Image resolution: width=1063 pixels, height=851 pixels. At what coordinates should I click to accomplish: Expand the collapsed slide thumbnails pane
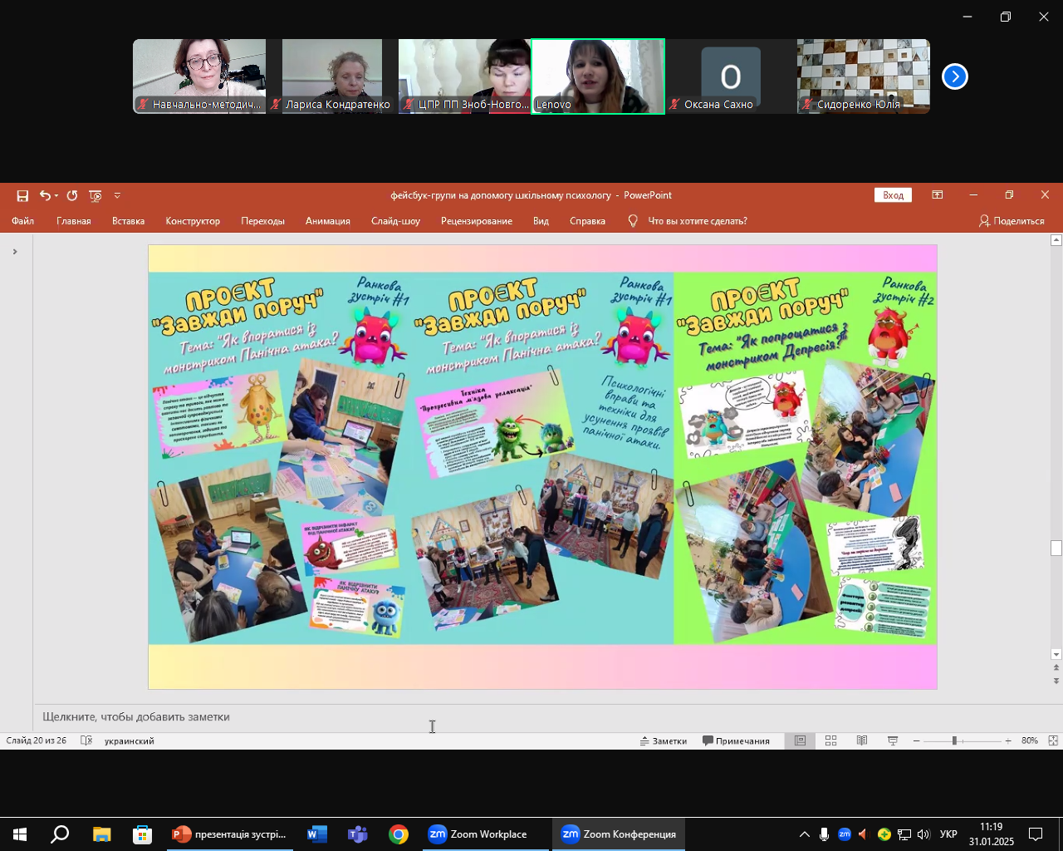pyautogui.click(x=14, y=252)
